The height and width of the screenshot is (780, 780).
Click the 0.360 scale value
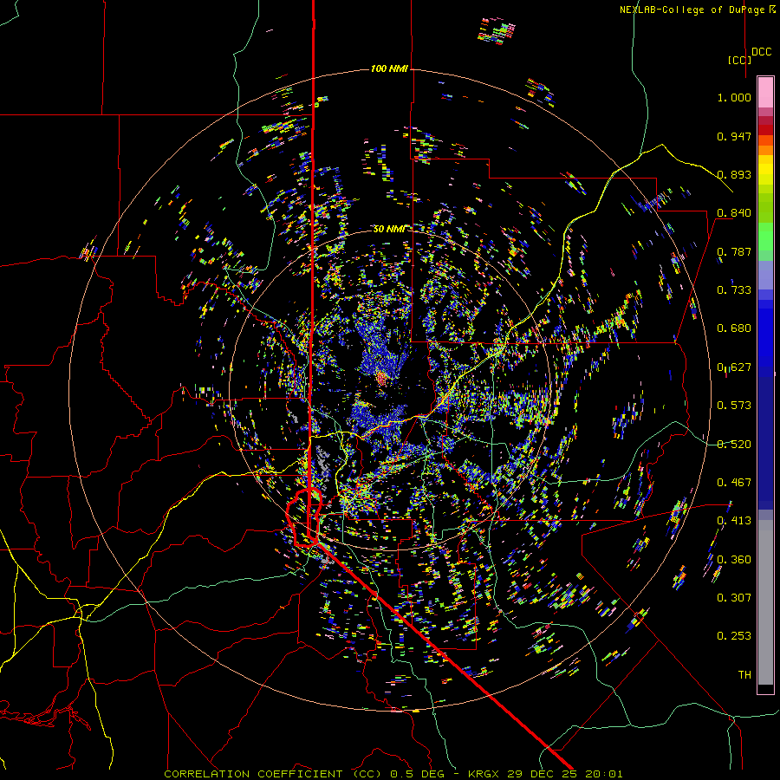[734, 560]
